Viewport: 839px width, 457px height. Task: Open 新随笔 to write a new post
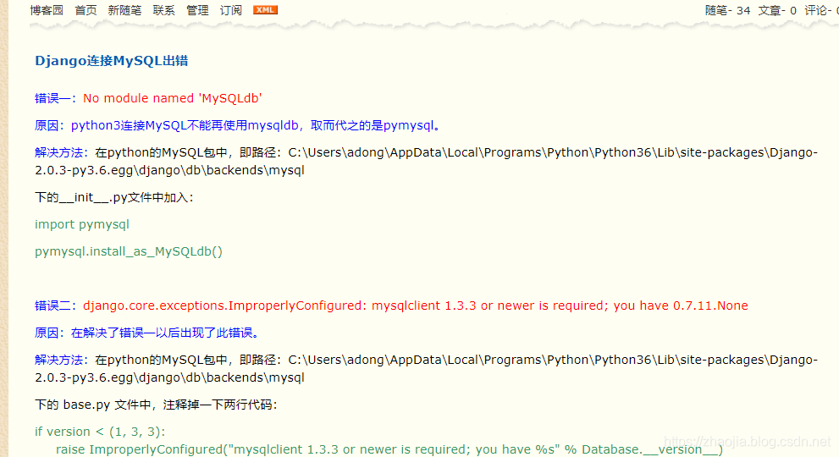[124, 10]
